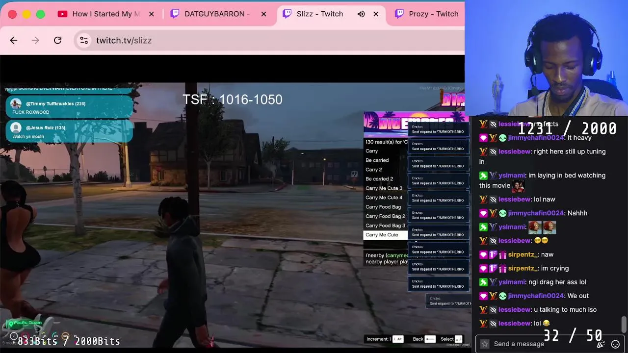
Task: Click the Twitch favicon on DATGUYBARRON tab
Action: coord(175,14)
